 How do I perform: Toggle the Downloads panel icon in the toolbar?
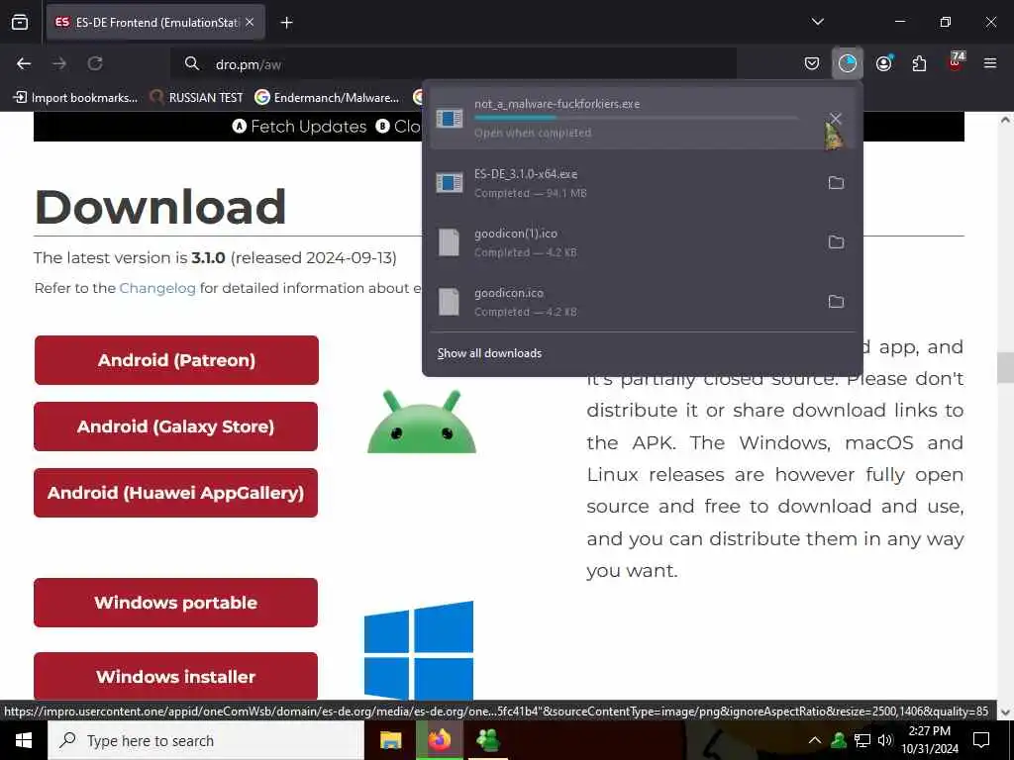click(848, 63)
